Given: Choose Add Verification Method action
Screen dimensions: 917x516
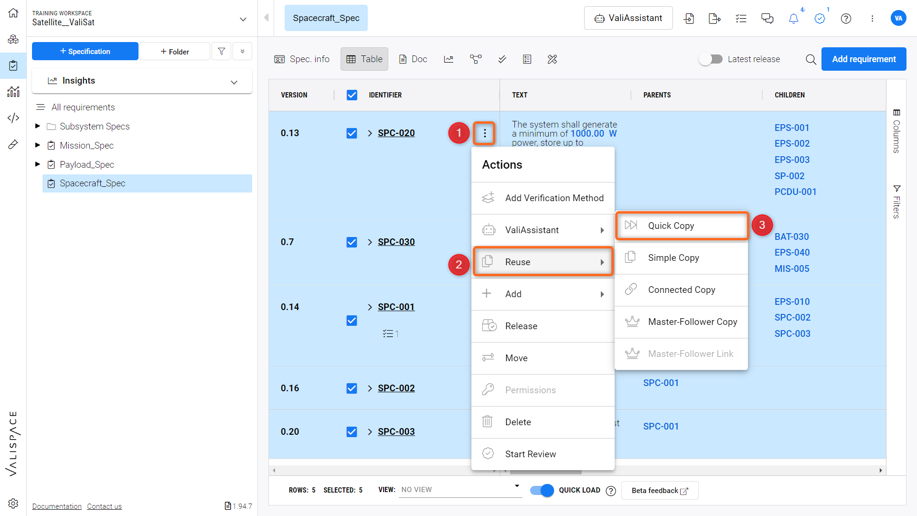Looking at the screenshot, I should click(x=543, y=198).
